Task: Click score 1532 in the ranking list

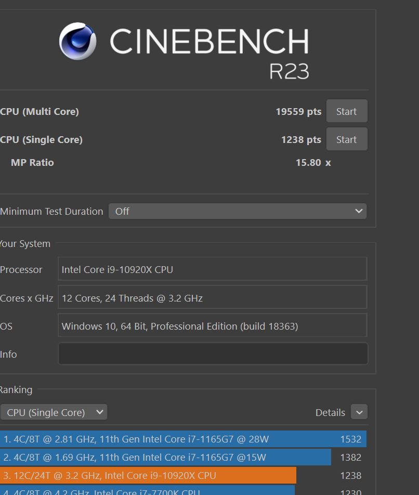Action: [x=350, y=439]
